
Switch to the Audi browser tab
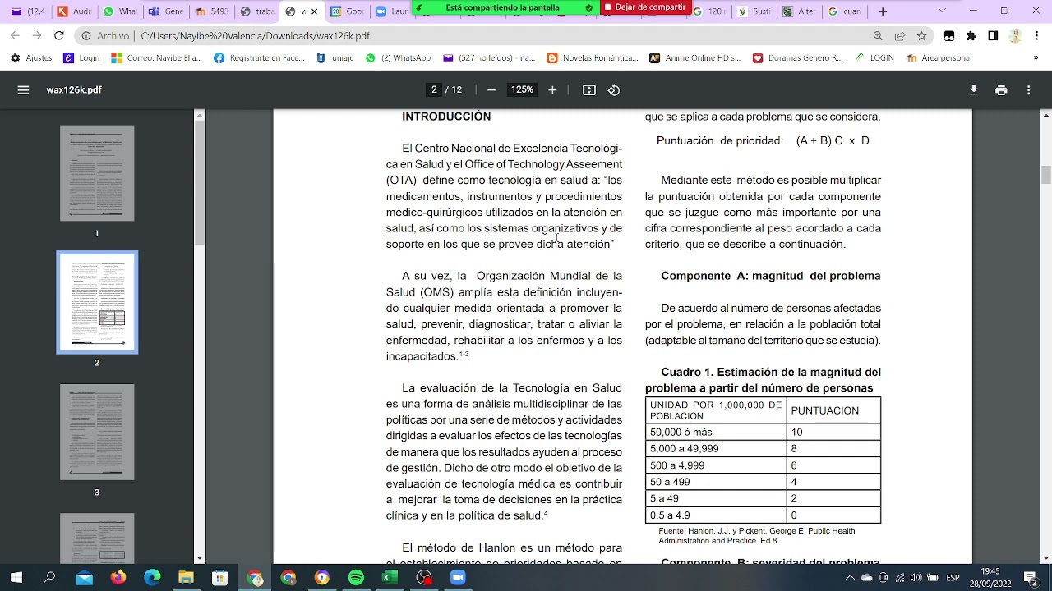tap(75, 11)
